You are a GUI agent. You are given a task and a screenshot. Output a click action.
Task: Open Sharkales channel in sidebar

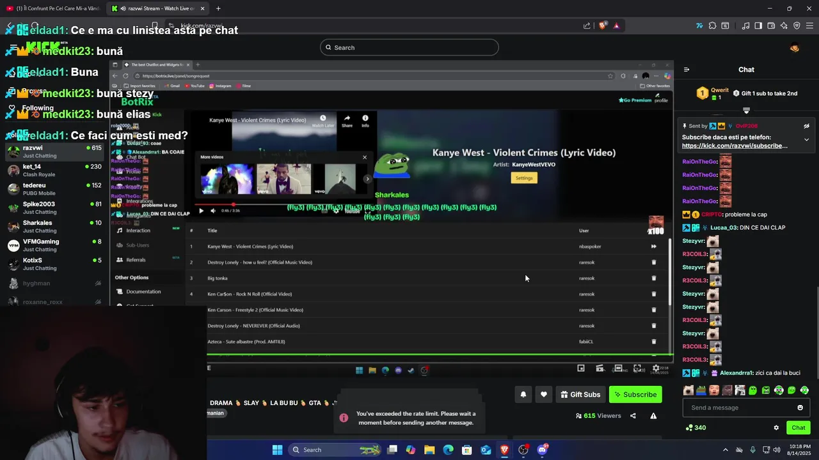(x=54, y=226)
